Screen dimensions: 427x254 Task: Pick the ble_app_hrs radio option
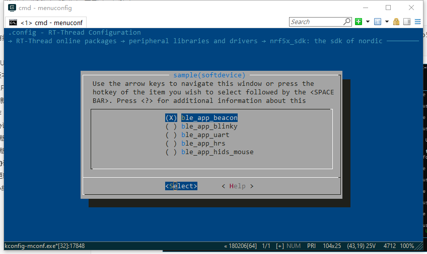[x=203, y=143]
